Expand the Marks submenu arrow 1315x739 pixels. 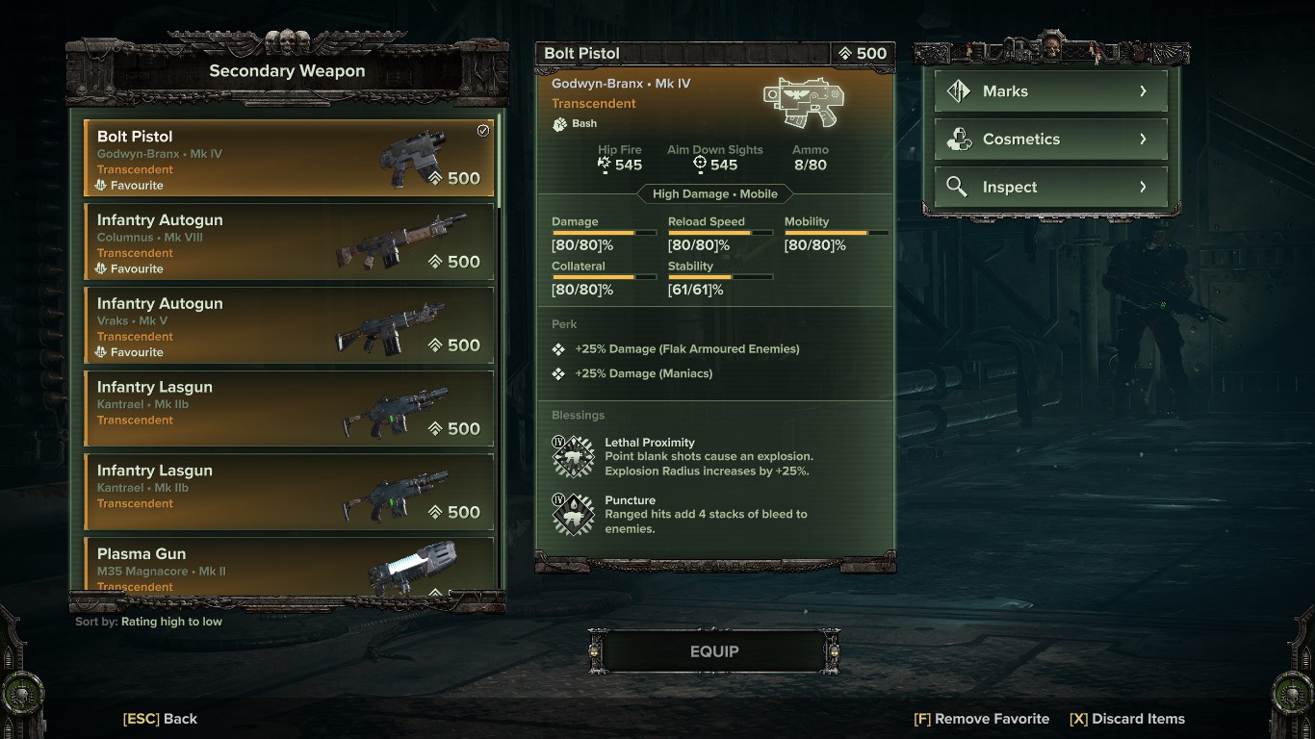(1143, 91)
